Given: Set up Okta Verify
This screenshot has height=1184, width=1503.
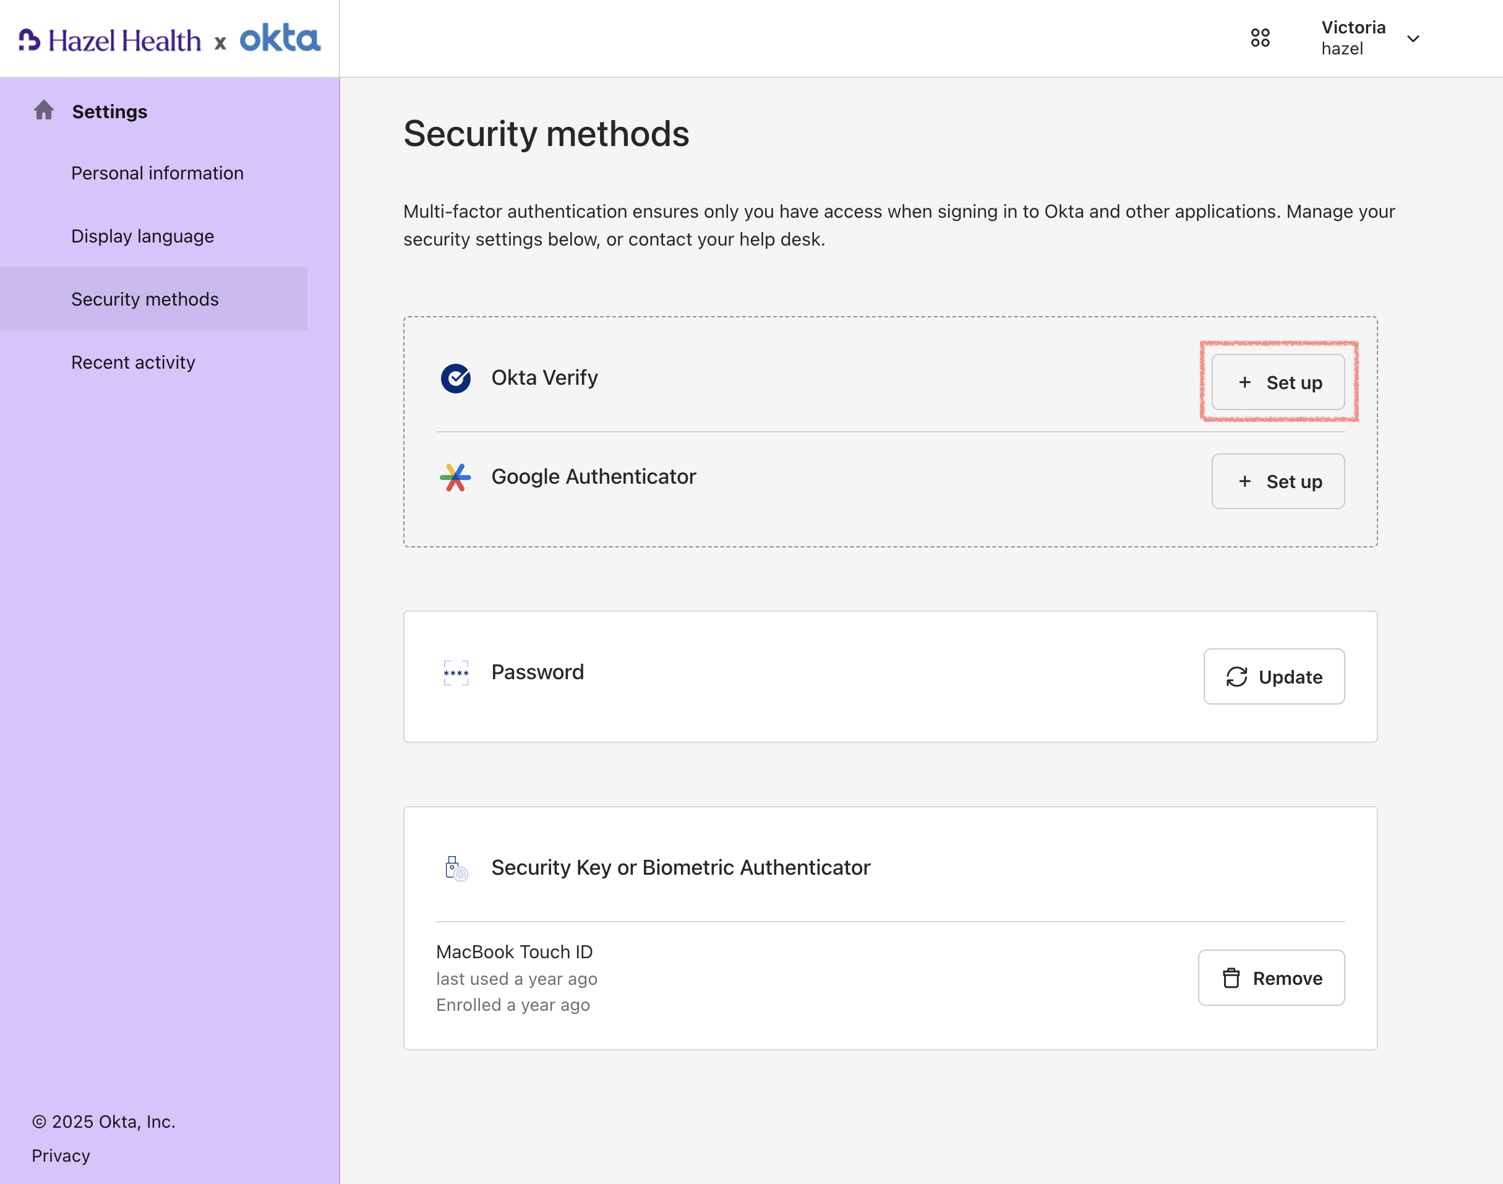Looking at the screenshot, I should pos(1278,382).
